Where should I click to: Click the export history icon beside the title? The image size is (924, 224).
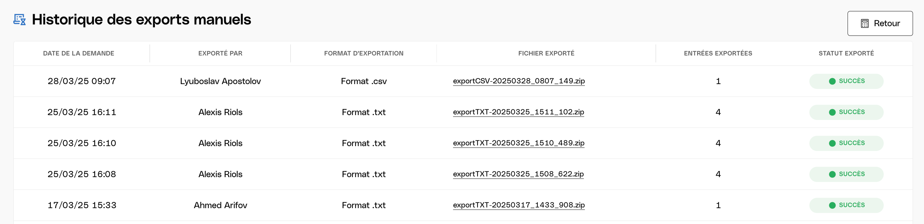point(19,19)
